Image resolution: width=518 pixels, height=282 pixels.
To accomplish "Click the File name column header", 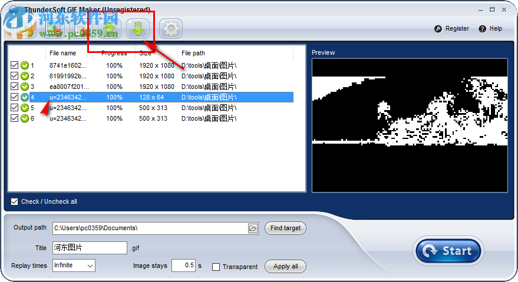I will [63, 53].
